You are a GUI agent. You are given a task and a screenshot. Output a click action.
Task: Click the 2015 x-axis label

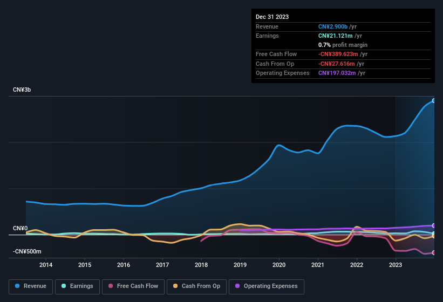(85, 265)
